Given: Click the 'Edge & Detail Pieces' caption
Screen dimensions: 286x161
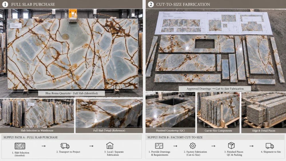Looking at the screenshot, I should point(264,130).
